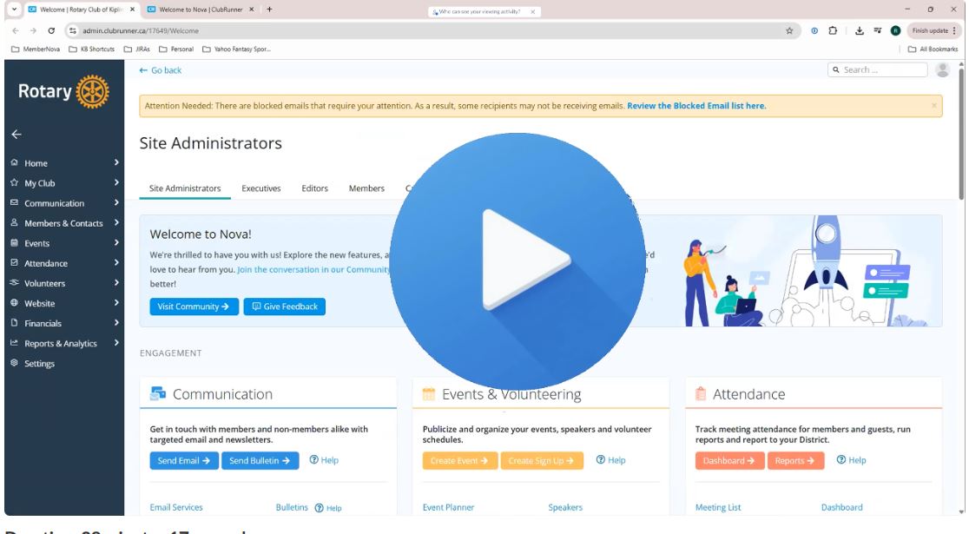The image size is (969, 534).
Task: Open the Event Planner link
Action: pos(448,507)
